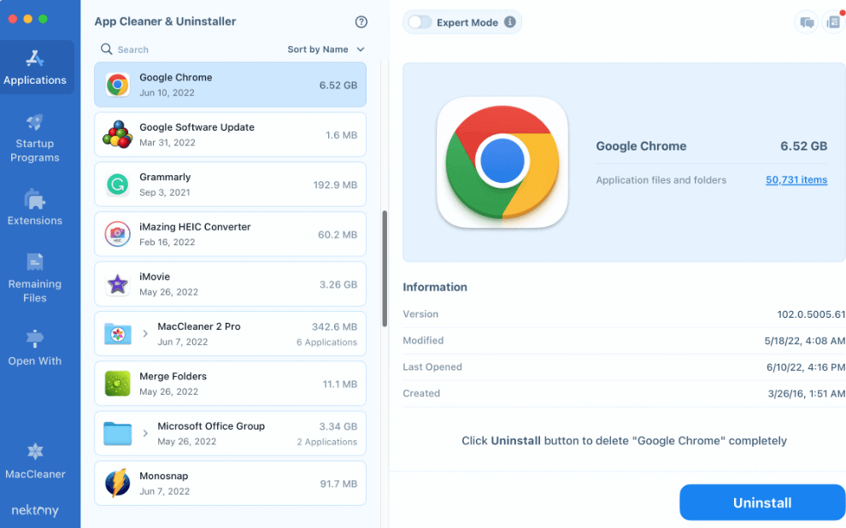Click the search magnifier icon

106,49
